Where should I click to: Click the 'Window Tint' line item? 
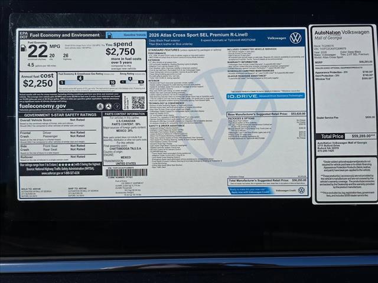tap(344, 79)
